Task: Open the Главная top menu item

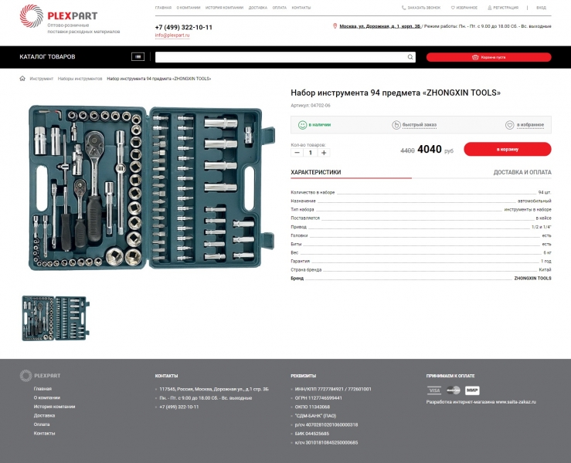Action: click(163, 8)
